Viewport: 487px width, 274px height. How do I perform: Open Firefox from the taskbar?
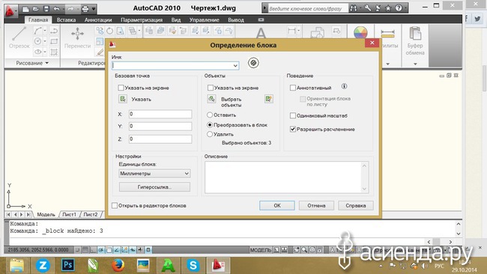[x=118, y=266]
